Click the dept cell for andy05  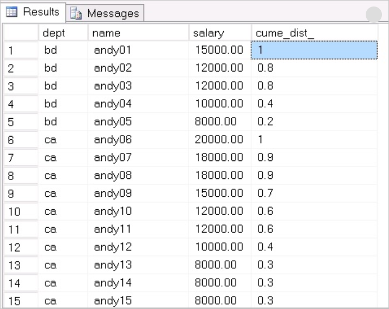(63, 122)
